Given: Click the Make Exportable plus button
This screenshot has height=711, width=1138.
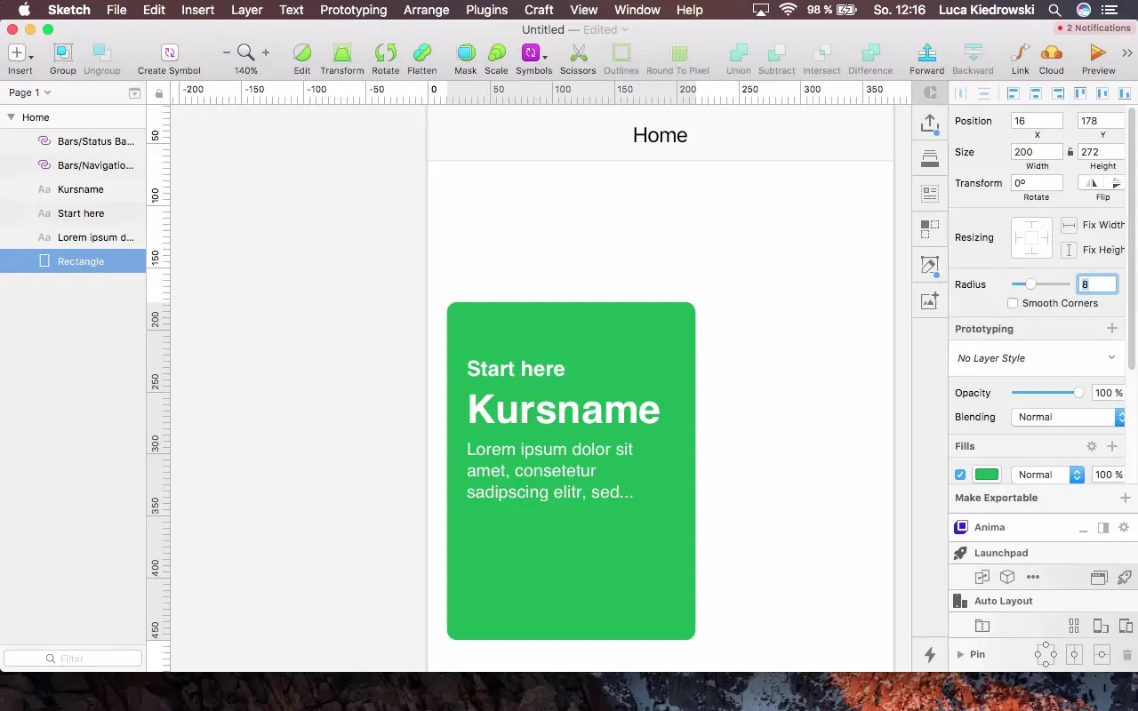Looking at the screenshot, I should tap(1125, 498).
